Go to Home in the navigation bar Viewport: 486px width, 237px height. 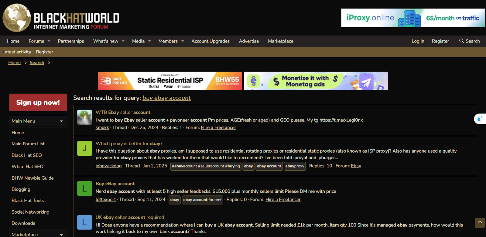(13, 41)
